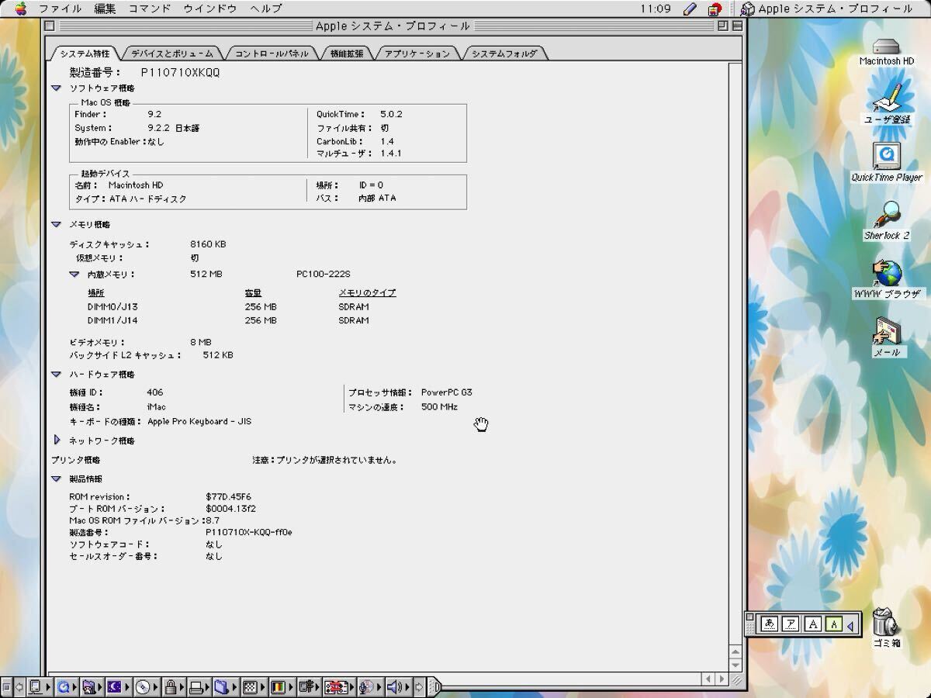Open the Apple menu logo
931x698 pixels.
[x=21, y=9]
